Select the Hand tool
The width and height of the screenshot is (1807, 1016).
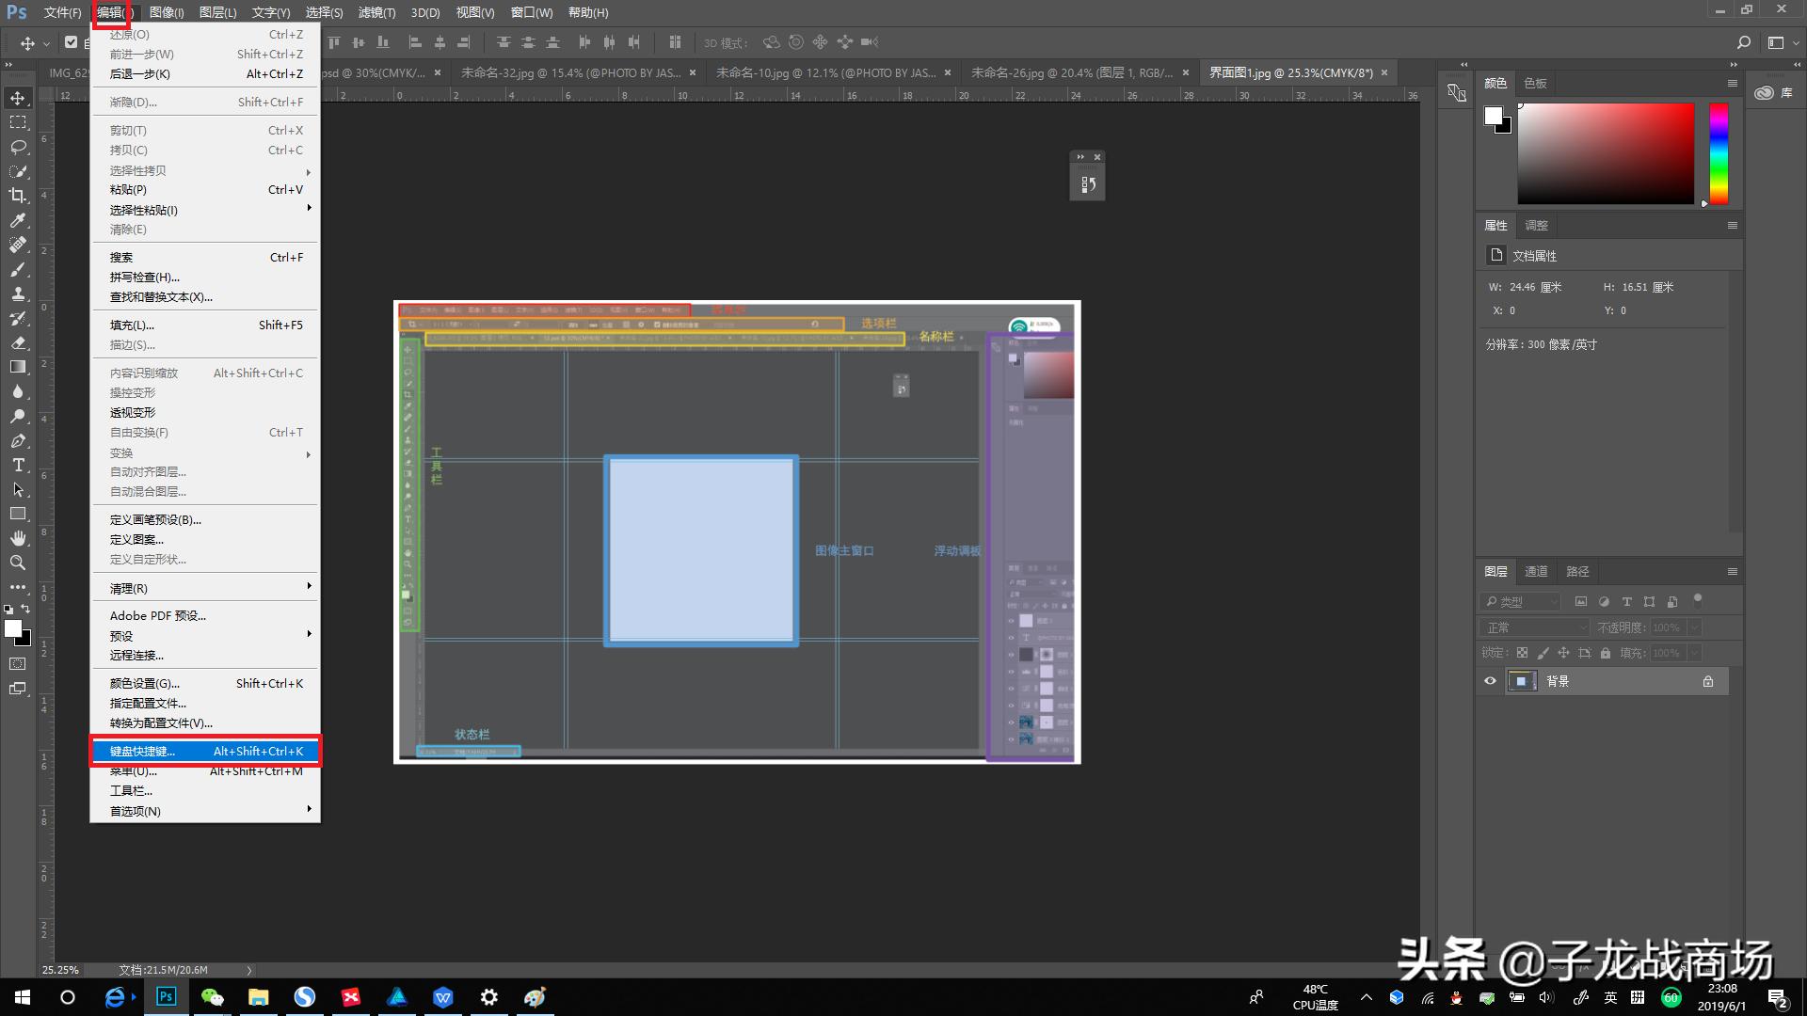18,538
